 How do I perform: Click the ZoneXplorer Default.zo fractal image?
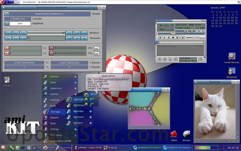point(149,109)
